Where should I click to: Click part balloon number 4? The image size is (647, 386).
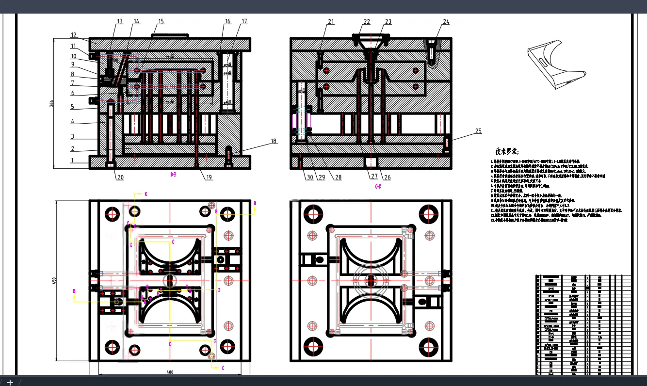pyautogui.click(x=72, y=121)
